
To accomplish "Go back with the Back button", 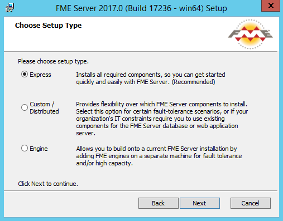I will pos(159,203).
